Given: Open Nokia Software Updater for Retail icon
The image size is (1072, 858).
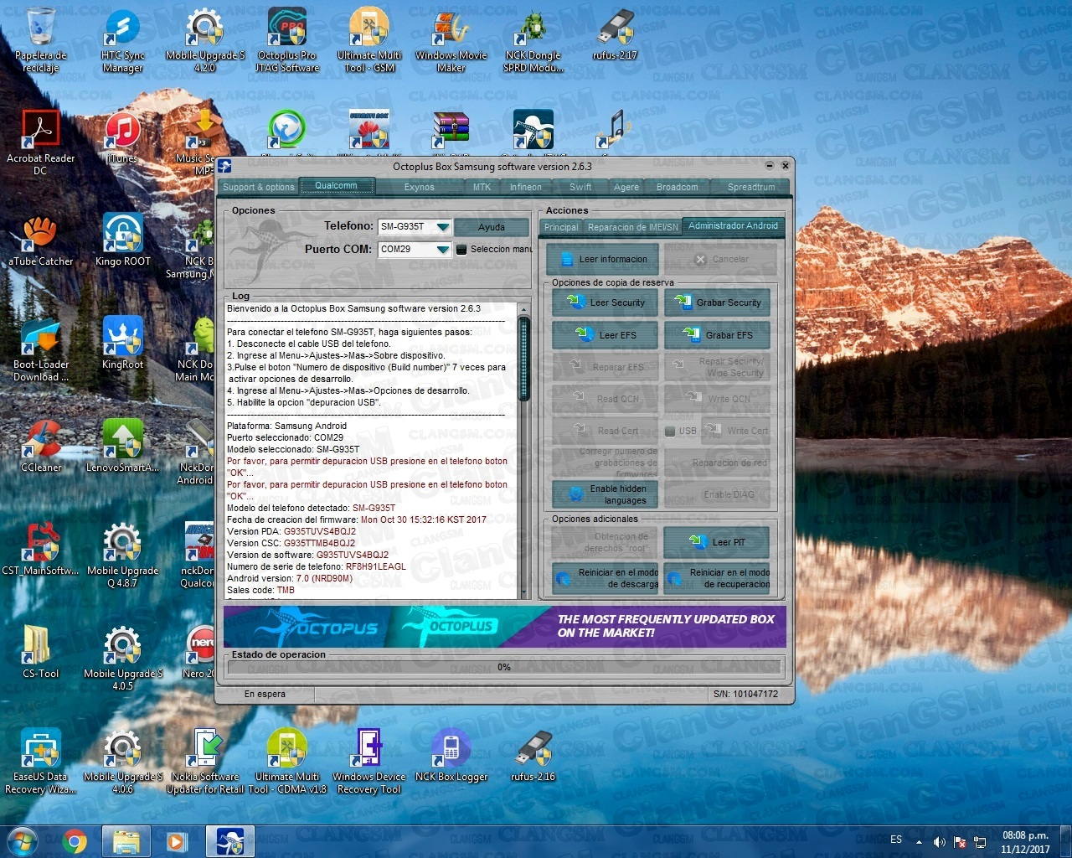Looking at the screenshot, I should 205,761.
